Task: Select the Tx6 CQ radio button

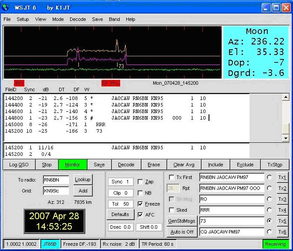Action: click(x=269, y=232)
